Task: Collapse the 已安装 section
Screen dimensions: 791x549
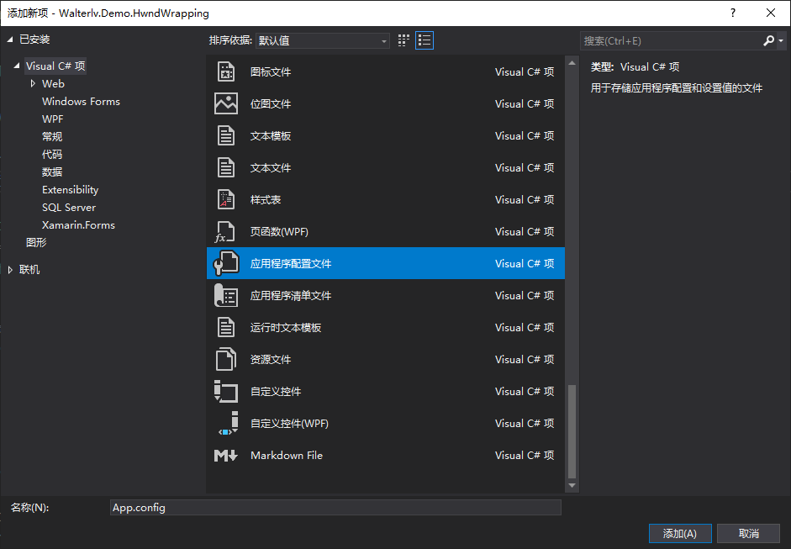Action: [9, 40]
